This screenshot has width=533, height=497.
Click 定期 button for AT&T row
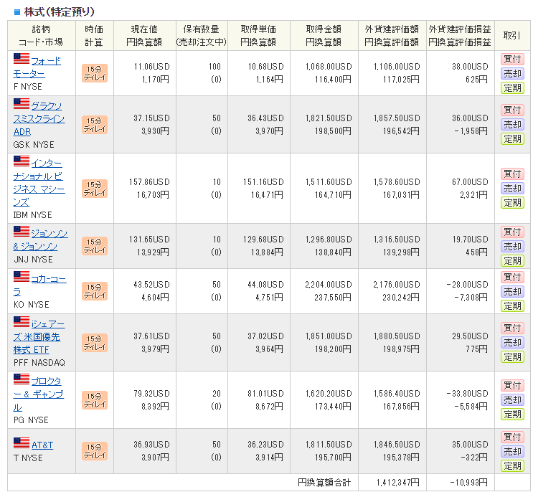pyautogui.click(x=512, y=465)
